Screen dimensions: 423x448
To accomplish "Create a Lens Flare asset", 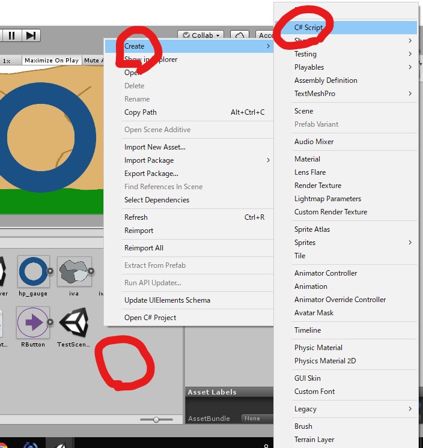I will 346,172.
